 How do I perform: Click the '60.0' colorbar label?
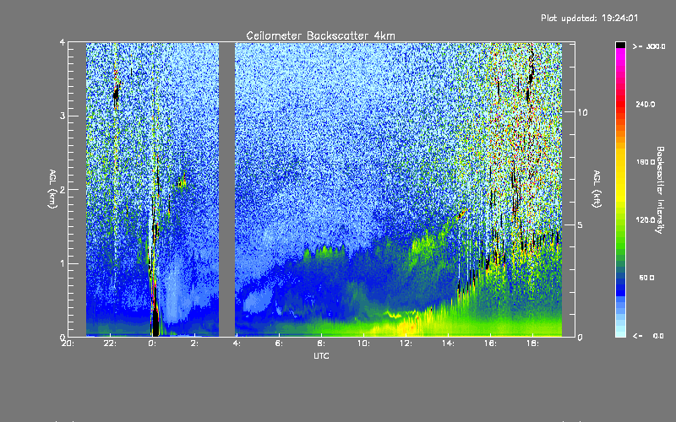646,278
